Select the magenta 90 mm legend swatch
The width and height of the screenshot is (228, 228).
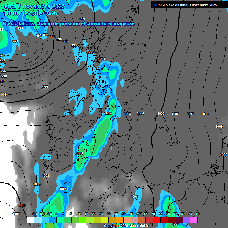click(x=194, y=220)
